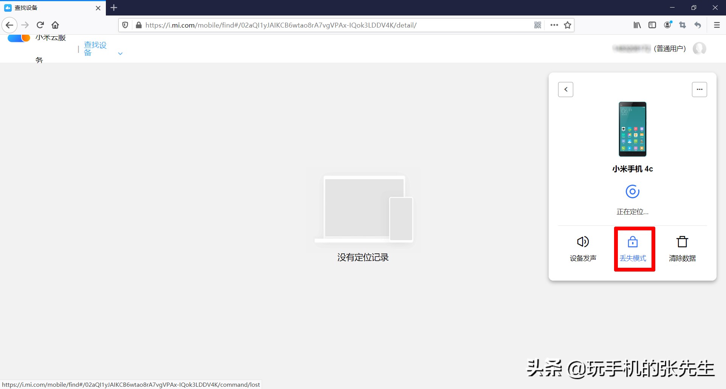The width and height of the screenshot is (726, 389).
Task: Click the screenshot crop tool icon
Action: click(x=683, y=25)
